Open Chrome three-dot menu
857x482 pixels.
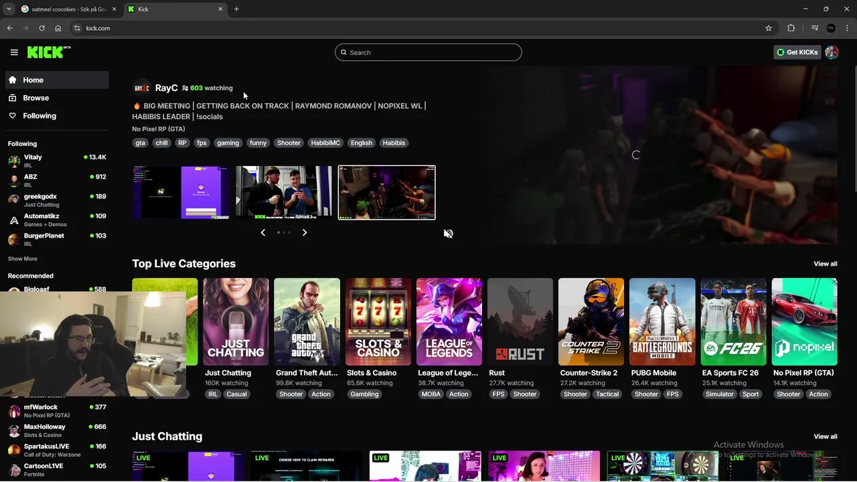(x=848, y=28)
